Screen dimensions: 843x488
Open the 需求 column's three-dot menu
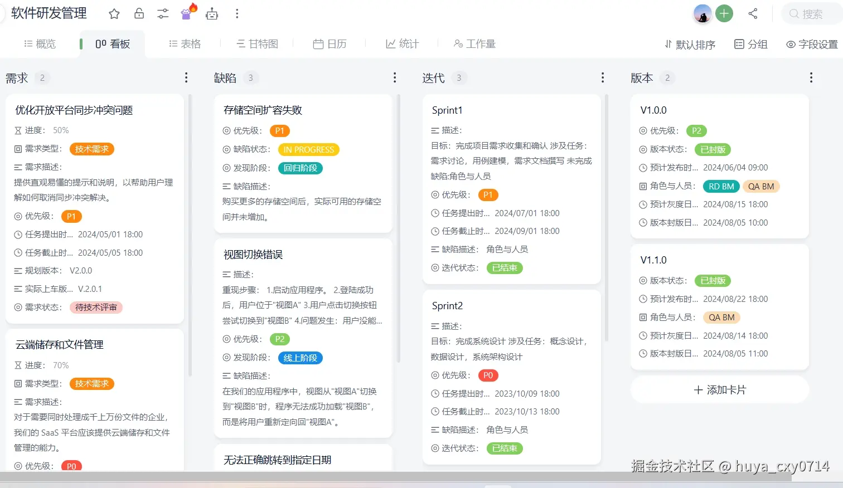pyautogui.click(x=186, y=78)
